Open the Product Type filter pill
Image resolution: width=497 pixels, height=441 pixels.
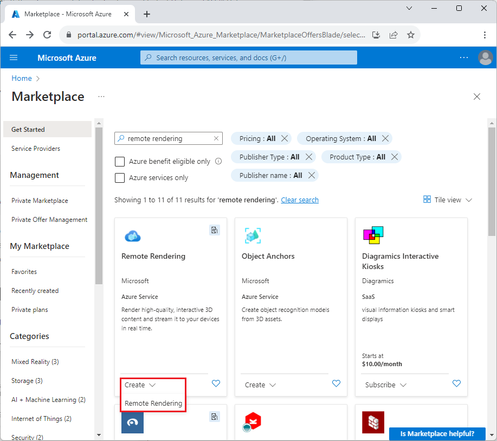(x=357, y=157)
